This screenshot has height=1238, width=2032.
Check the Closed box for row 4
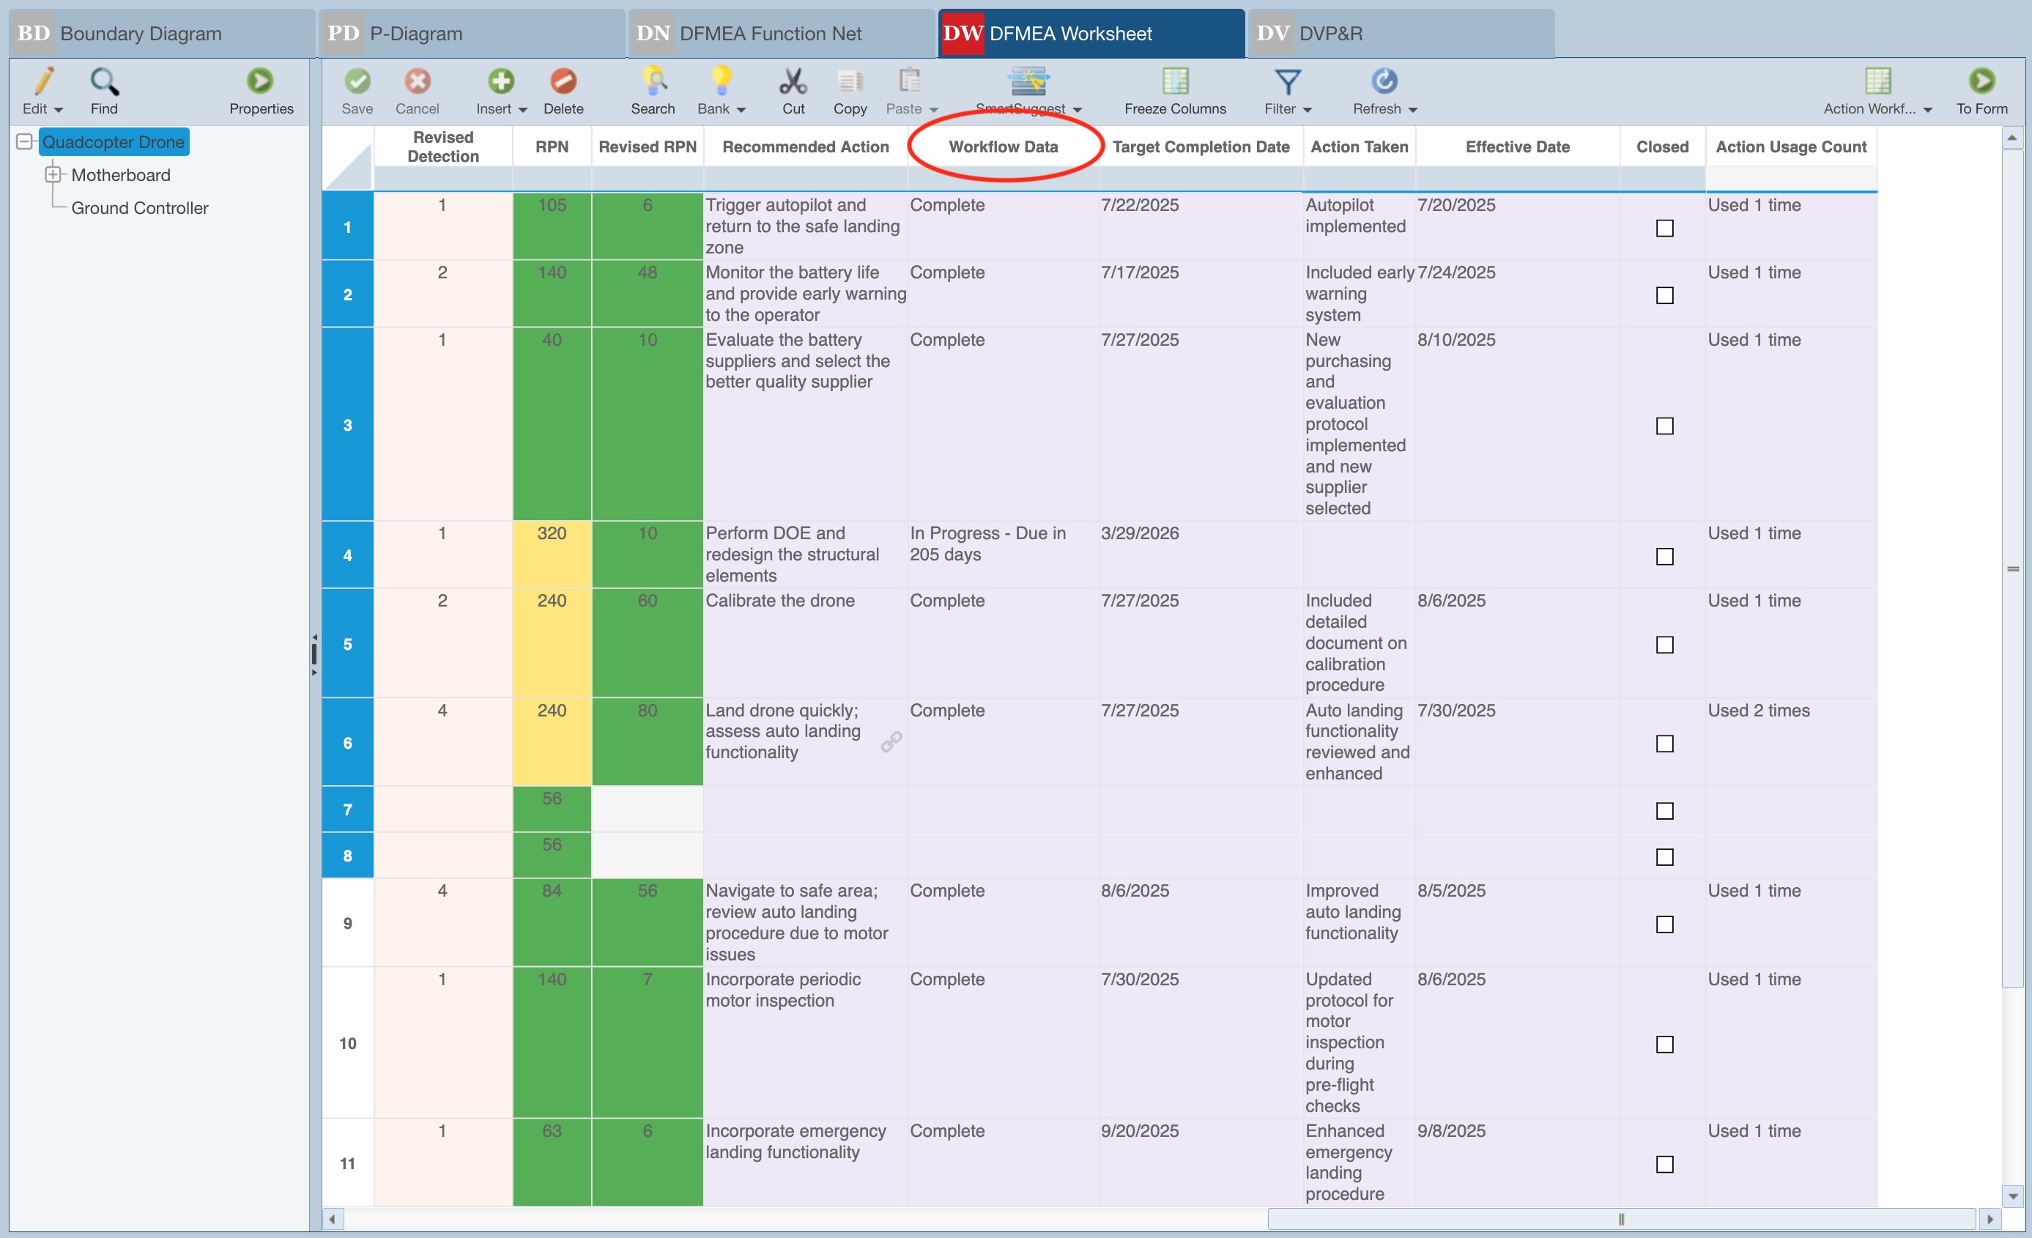coord(1664,557)
